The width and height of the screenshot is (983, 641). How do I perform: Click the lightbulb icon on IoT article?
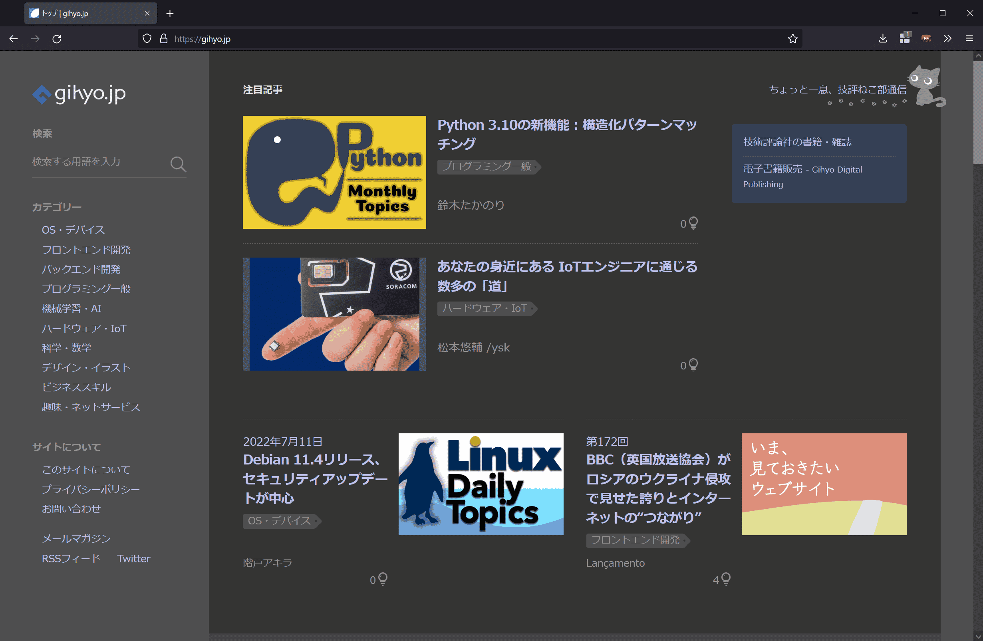(x=693, y=365)
